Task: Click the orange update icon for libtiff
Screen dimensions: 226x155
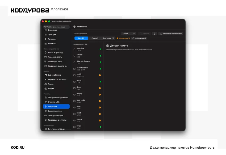Action: pos(100,114)
